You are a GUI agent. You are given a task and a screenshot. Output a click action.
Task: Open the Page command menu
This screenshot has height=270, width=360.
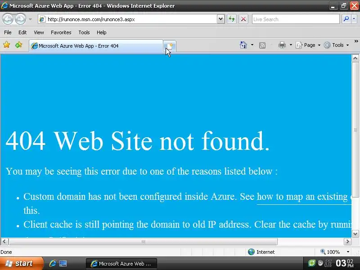[x=308, y=45]
